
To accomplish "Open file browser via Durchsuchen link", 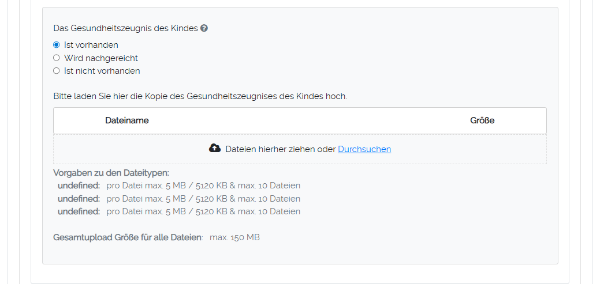I will (364, 149).
